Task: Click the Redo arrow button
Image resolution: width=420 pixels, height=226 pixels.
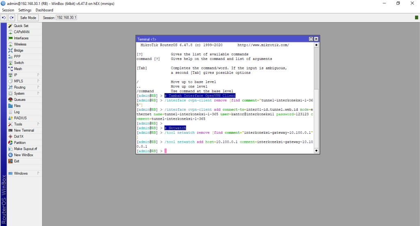Action: 11,18
